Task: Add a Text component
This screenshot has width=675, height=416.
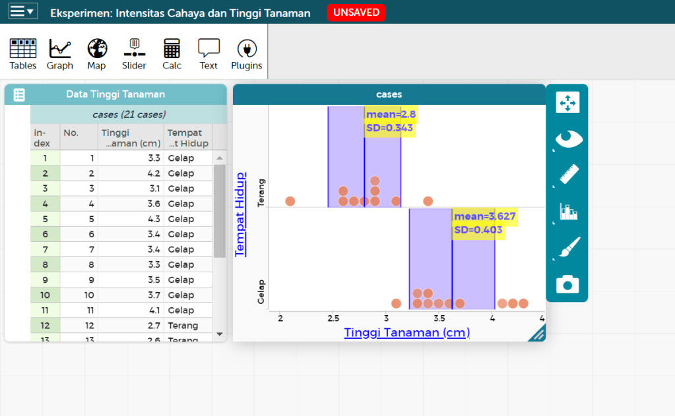Action: tap(209, 53)
